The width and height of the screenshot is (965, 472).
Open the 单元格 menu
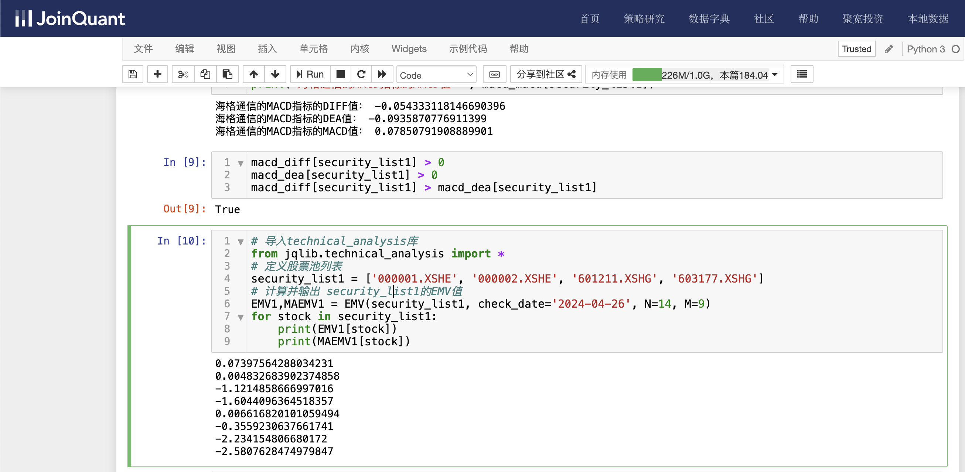[x=313, y=49]
